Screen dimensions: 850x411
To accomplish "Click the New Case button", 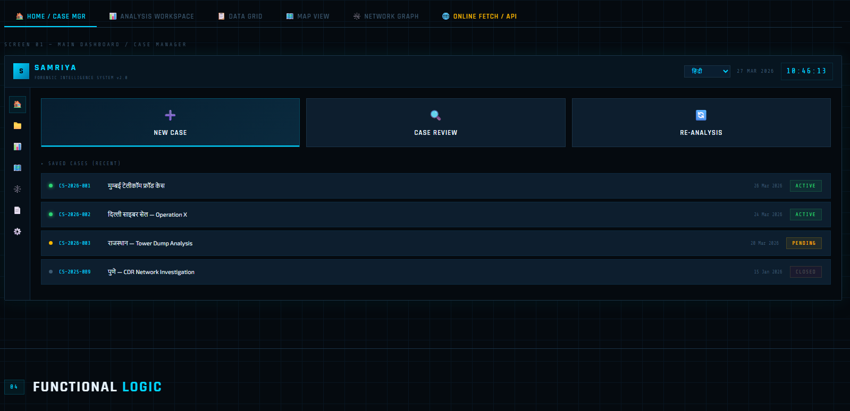I will point(170,123).
